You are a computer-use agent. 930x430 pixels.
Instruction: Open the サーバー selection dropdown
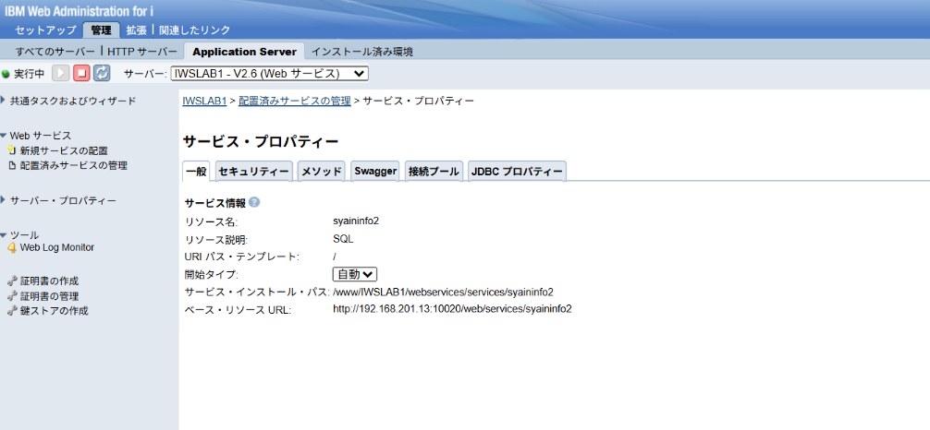click(269, 74)
